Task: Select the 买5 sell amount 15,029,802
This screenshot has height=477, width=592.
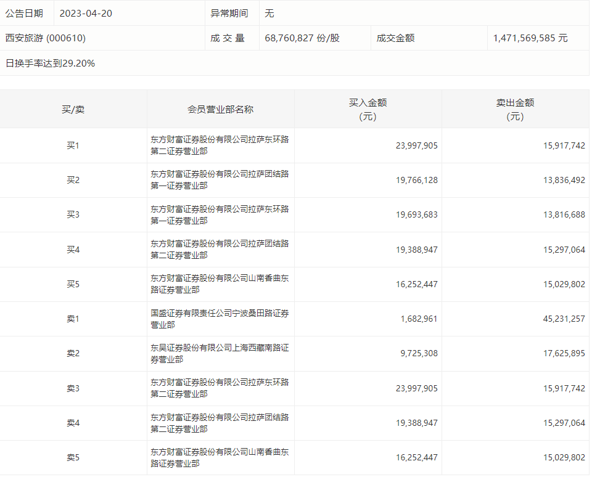Action: pyautogui.click(x=564, y=284)
